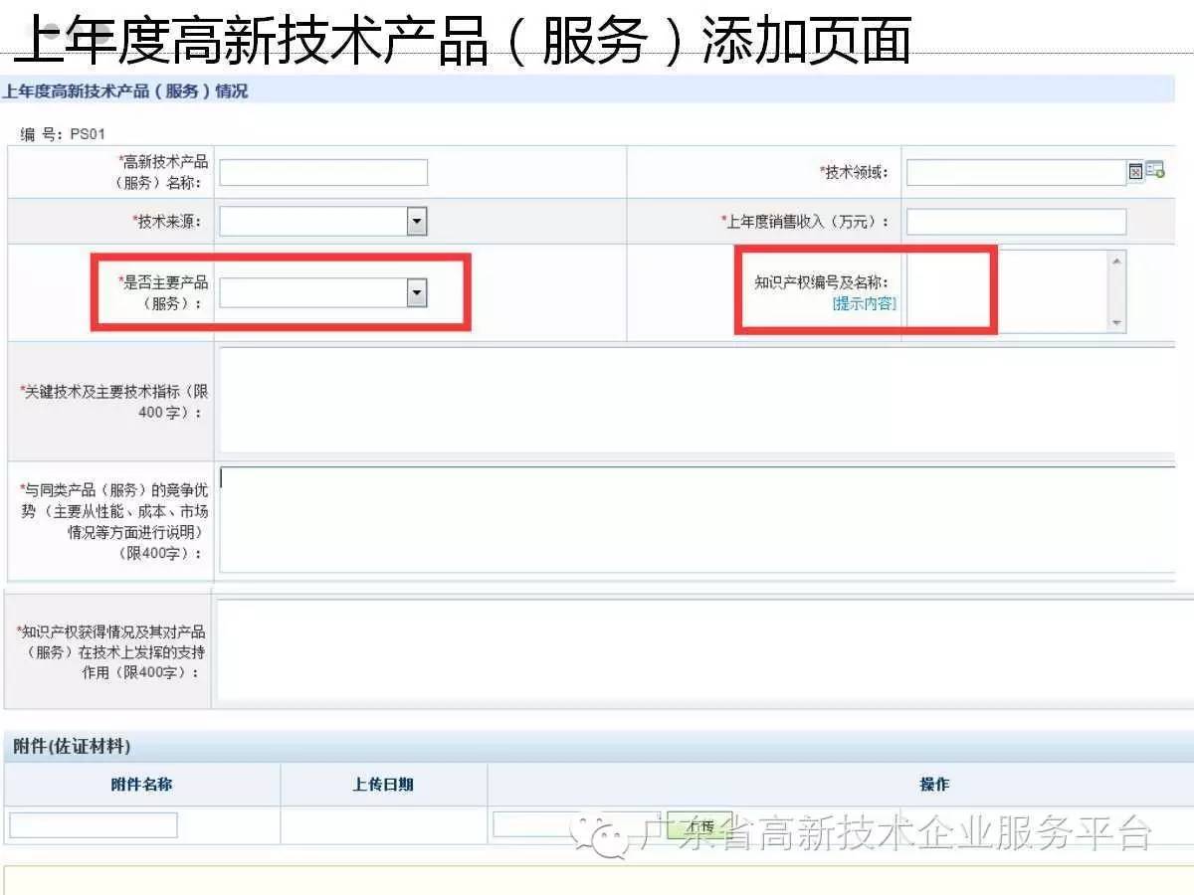Click the clear icon beside 技术领域 field
This screenshot has width=1194, height=895.
point(1135,172)
